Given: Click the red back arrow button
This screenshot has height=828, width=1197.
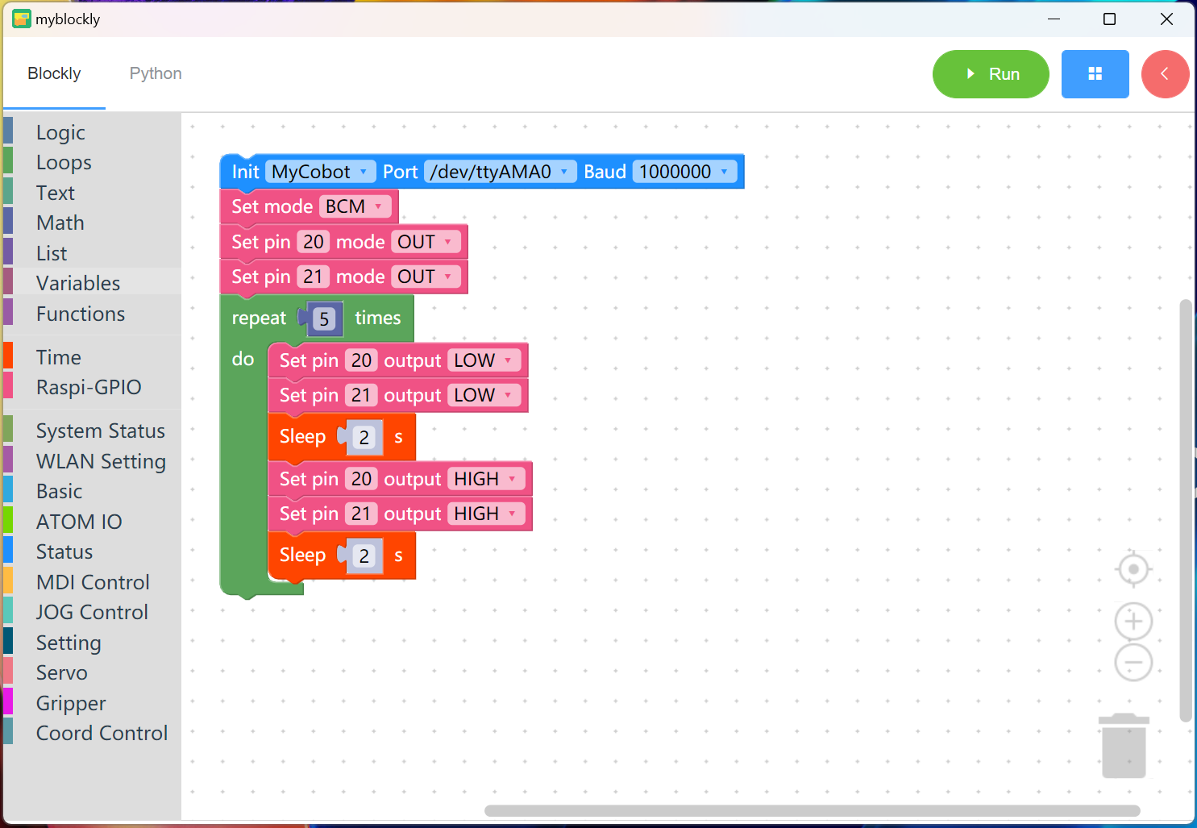Looking at the screenshot, I should pos(1165,74).
